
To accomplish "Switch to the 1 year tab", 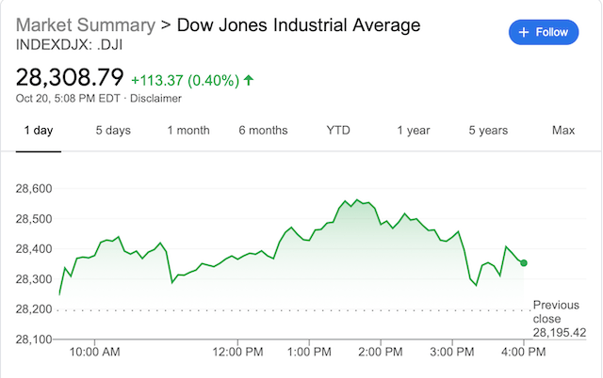I will pyautogui.click(x=414, y=131).
